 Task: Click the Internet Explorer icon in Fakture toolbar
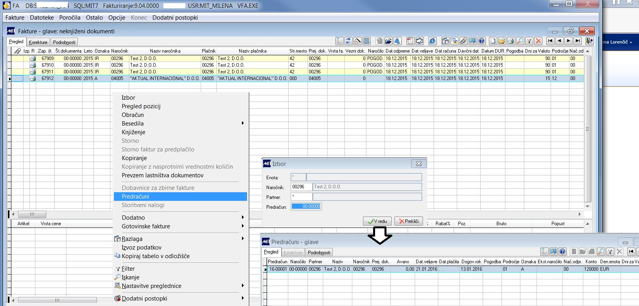(432, 41)
